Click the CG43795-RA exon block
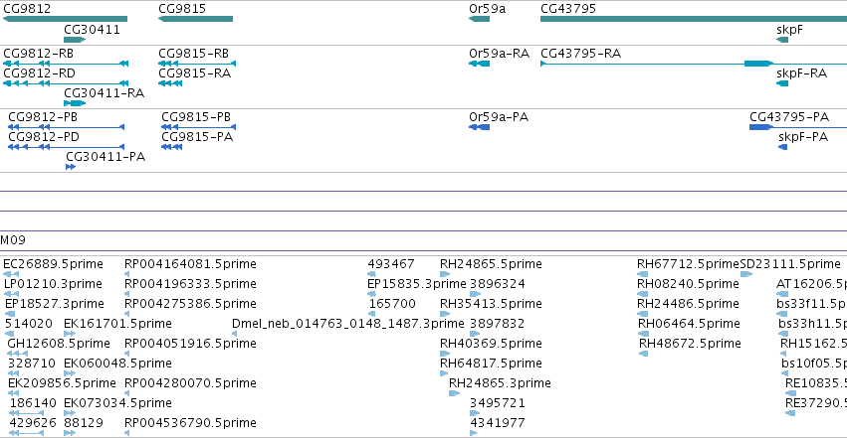 758,64
